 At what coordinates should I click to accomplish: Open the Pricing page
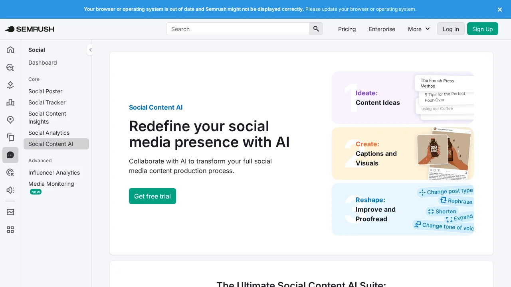pos(347,29)
